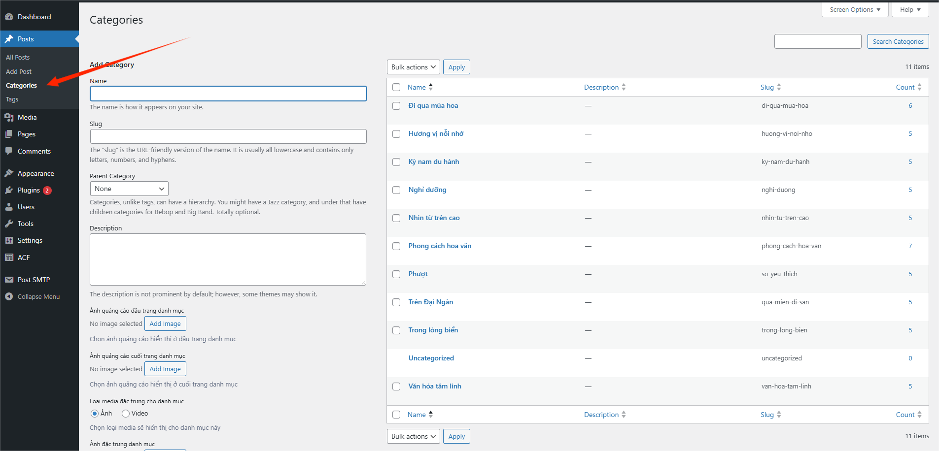The image size is (939, 451).
Task: Click the Plugins plug icon
Action: (x=9, y=190)
